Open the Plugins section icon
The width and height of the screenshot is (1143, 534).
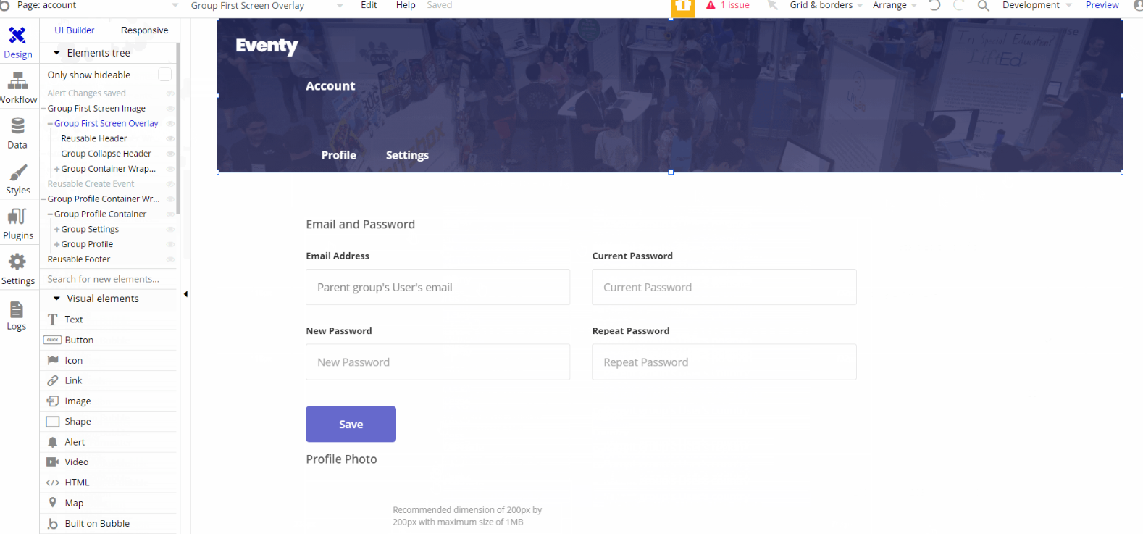(17, 217)
